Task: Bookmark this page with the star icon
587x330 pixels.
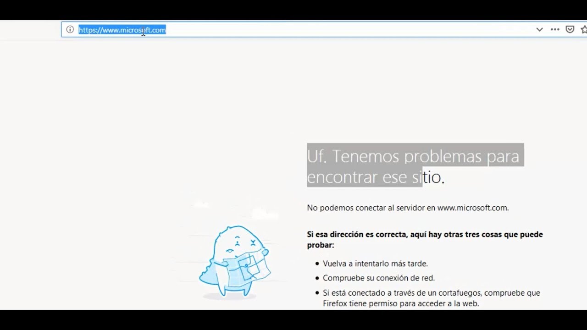Action: 583,30
